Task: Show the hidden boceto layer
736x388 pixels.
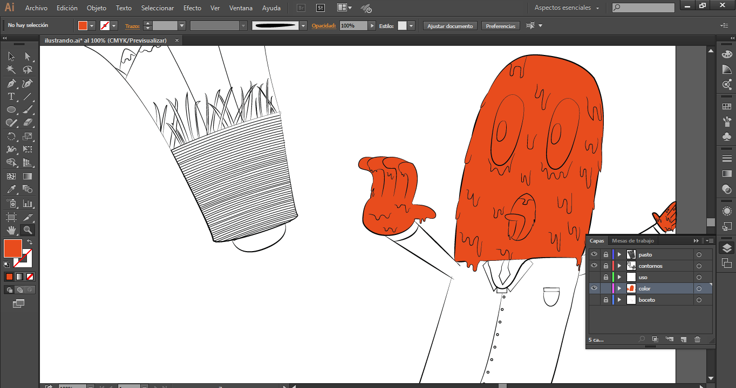Action: click(x=594, y=300)
